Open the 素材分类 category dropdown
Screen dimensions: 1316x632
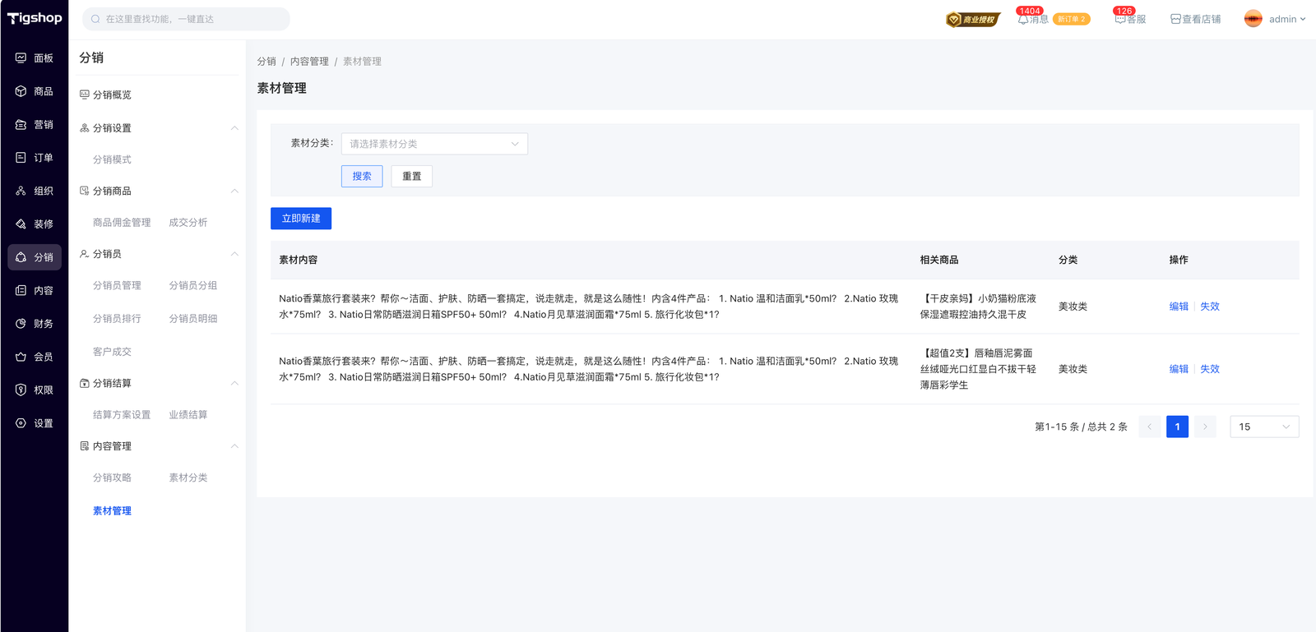[x=434, y=144]
